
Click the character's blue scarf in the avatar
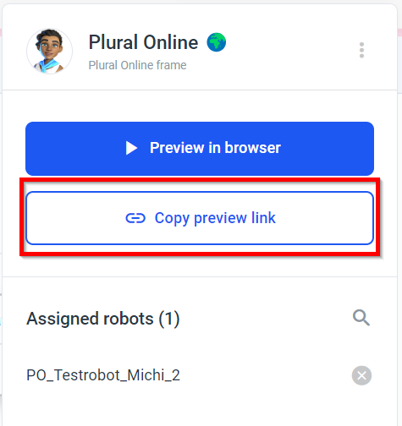[x=48, y=64]
